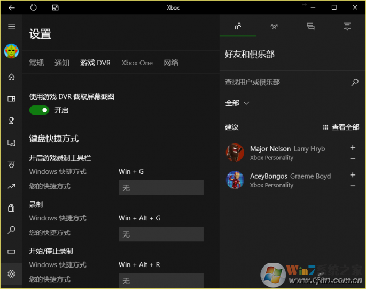The image size is (366, 289).
Task: Click the 键盘快捷方式 heading
Action: [53, 139]
